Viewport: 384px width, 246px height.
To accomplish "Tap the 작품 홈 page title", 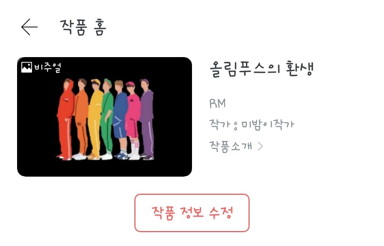I will tap(83, 27).
